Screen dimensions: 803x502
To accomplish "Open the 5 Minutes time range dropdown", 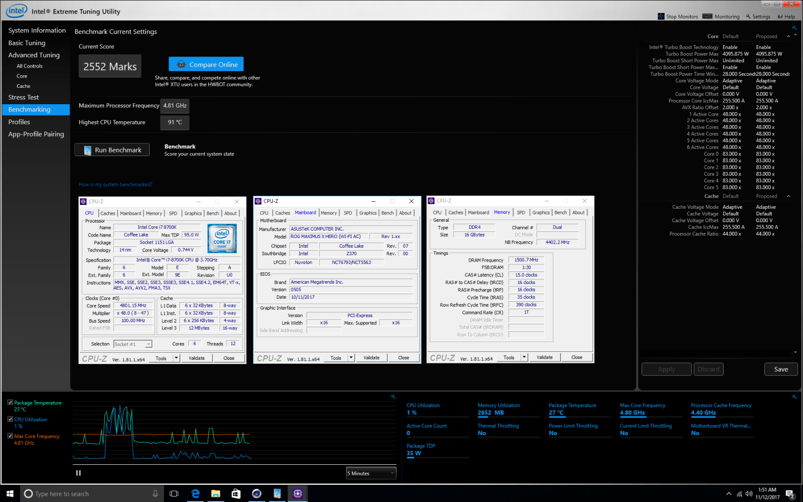I will (x=371, y=473).
